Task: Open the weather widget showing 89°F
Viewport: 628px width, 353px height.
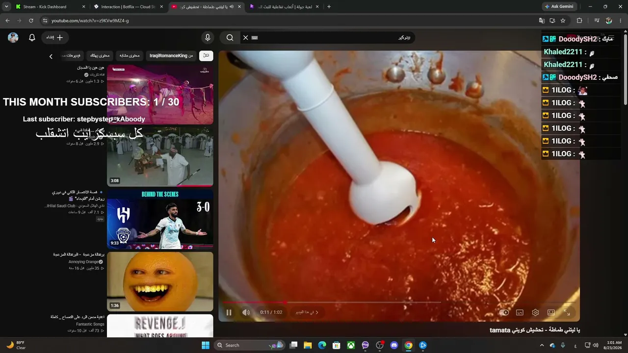Action: pos(16,345)
